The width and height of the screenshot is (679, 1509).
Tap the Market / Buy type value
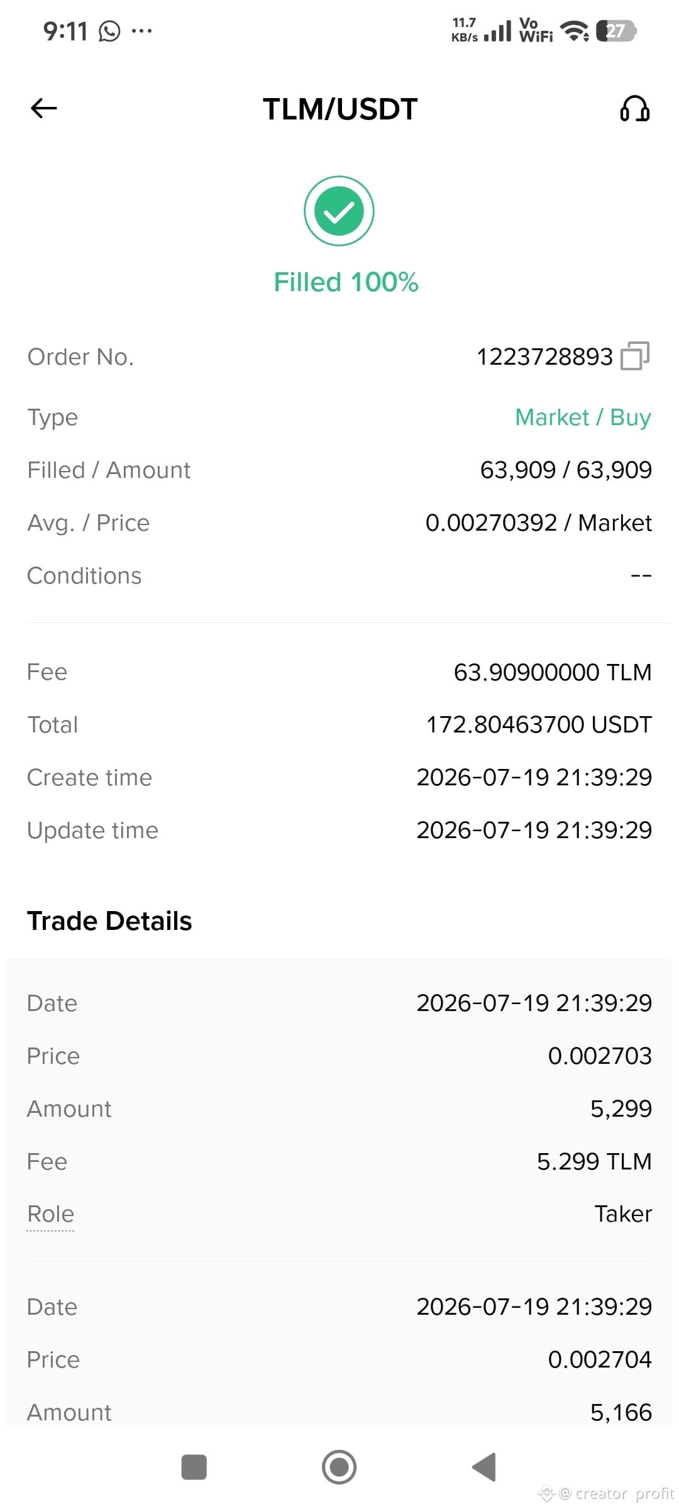pyautogui.click(x=583, y=417)
